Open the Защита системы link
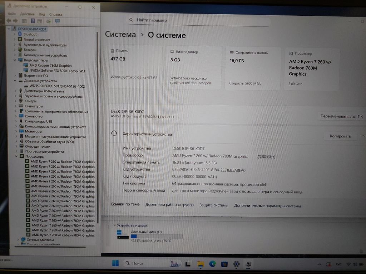Screen dimensions: 366x274 click(213, 205)
